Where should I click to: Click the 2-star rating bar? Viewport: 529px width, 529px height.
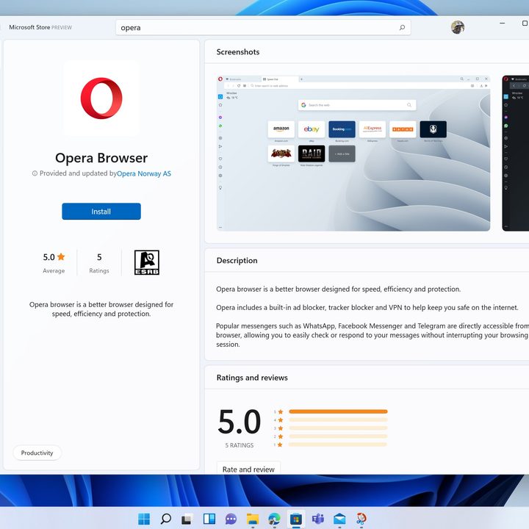click(338, 436)
